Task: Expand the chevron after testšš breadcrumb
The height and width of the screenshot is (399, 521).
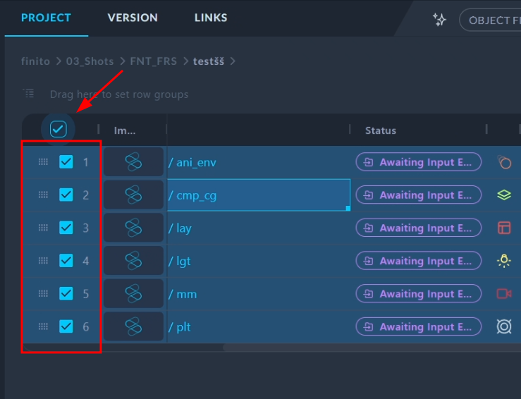Action: [x=233, y=61]
